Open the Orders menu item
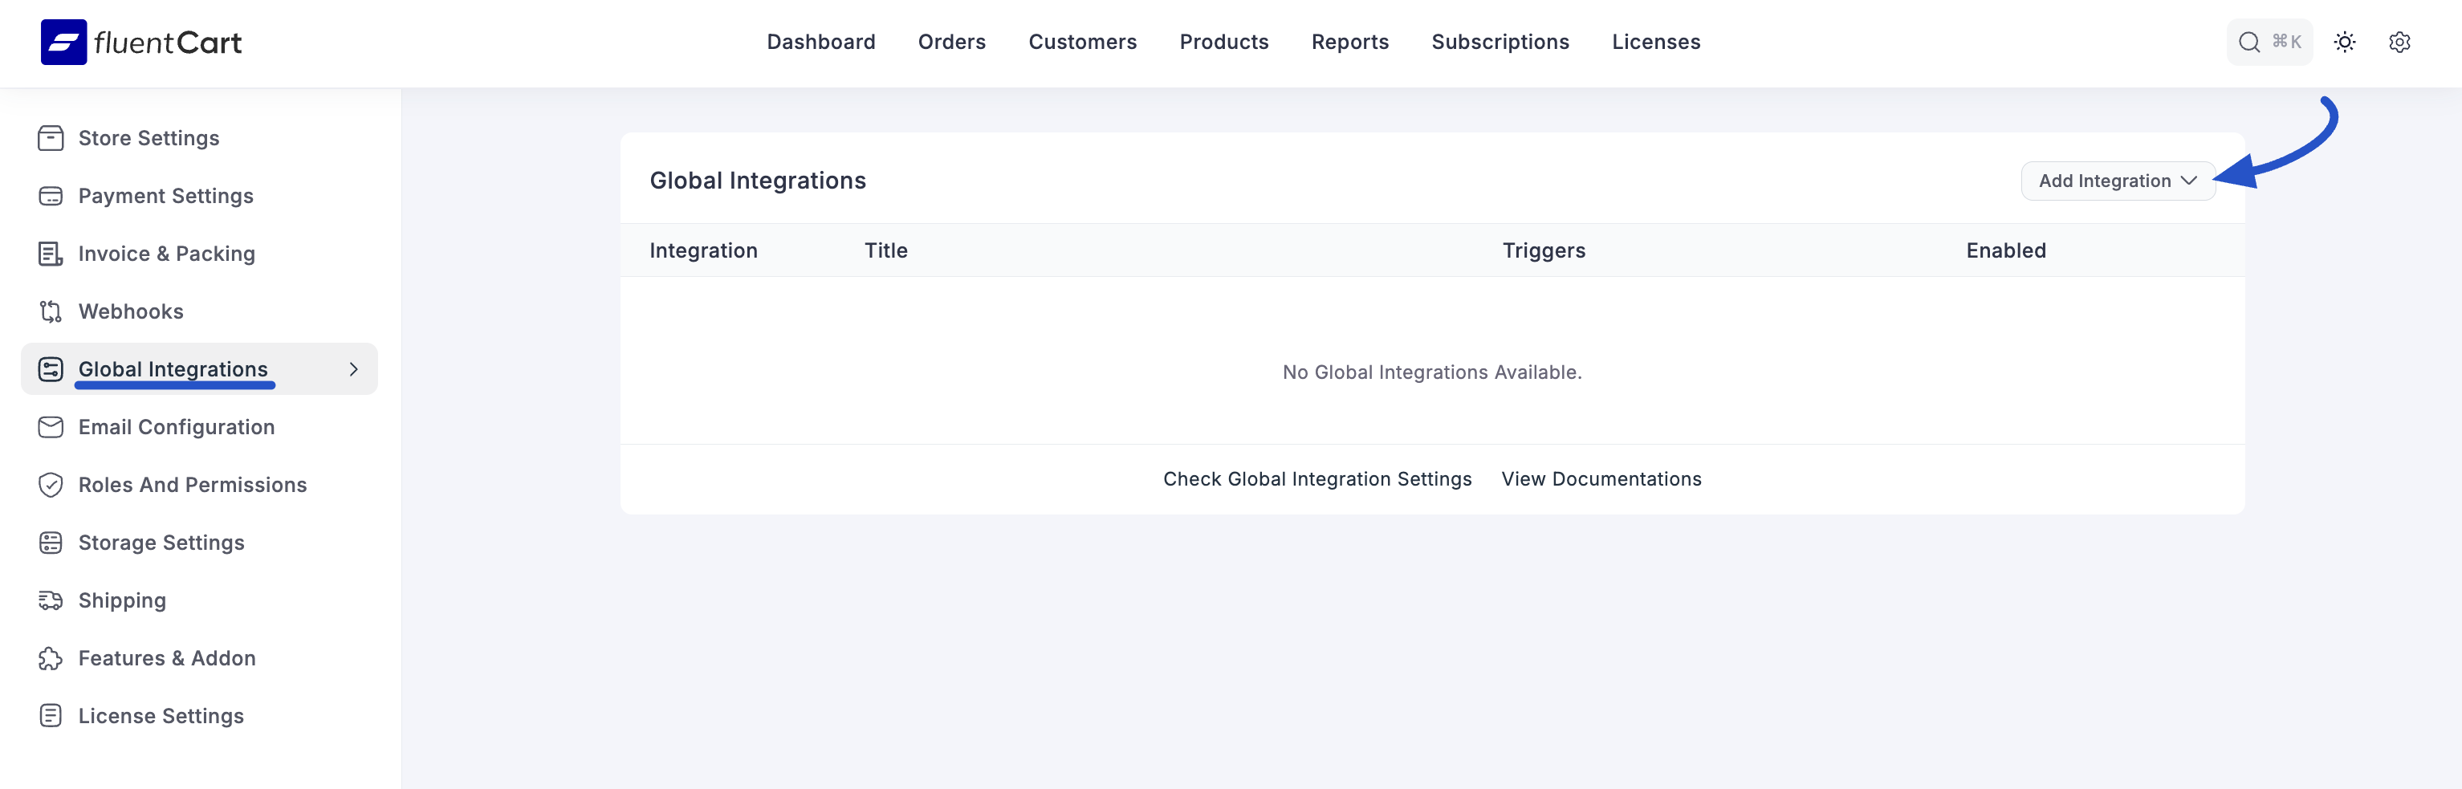This screenshot has width=2462, height=789. point(951,42)
